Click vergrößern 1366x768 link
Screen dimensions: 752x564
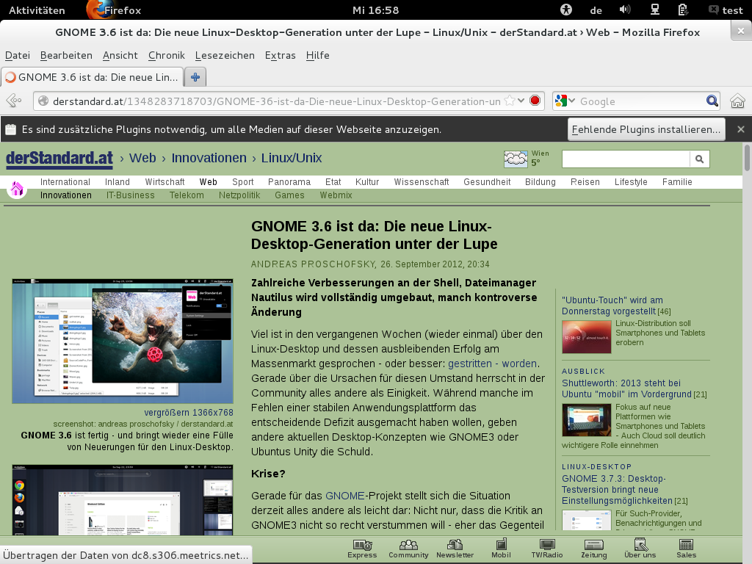point(189,413)
